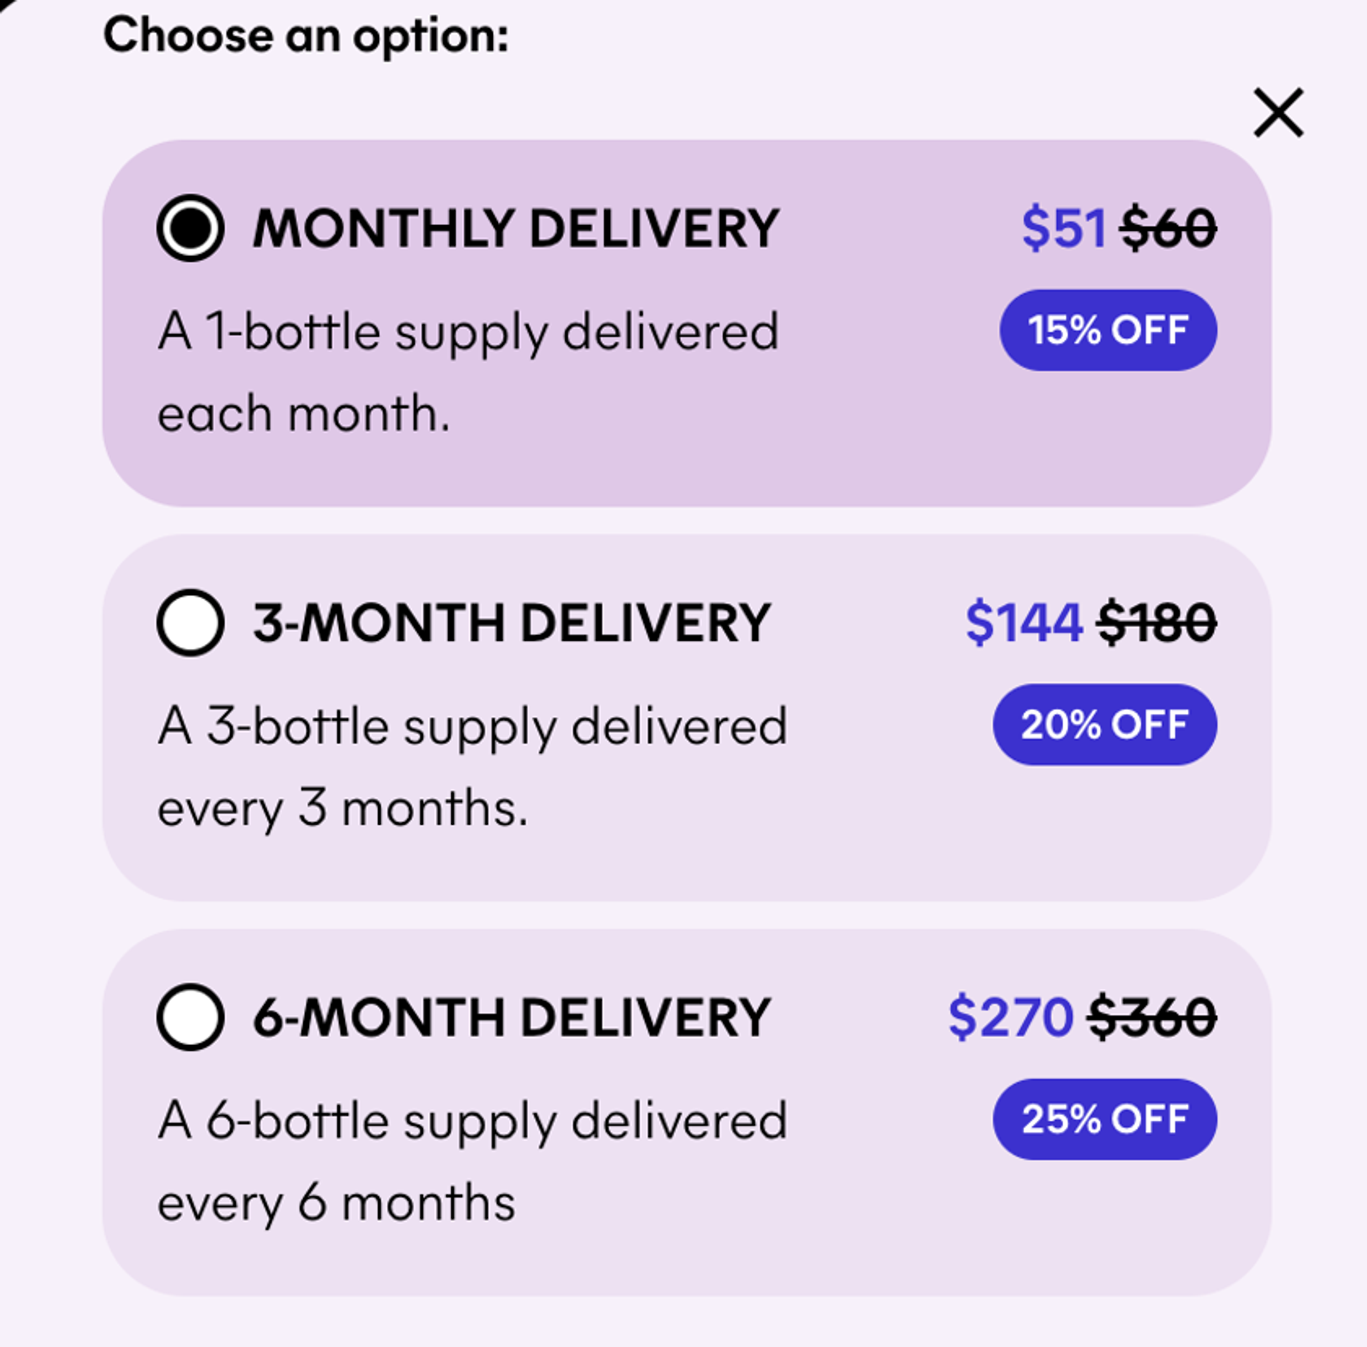This screenshot has height=1347, width=1367.
Task: Click the 6-MONTH DELIVERY title text
Action: point(514,1019)
